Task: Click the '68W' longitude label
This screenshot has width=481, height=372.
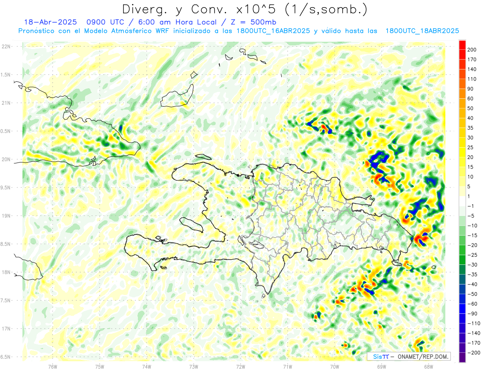Action: [x=428, y=366]
